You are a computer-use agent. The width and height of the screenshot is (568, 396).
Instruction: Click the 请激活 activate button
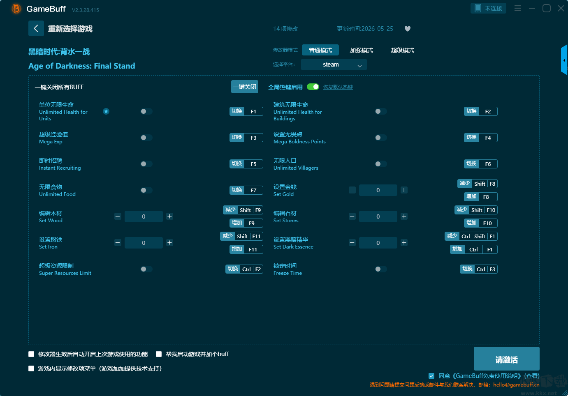507,359
